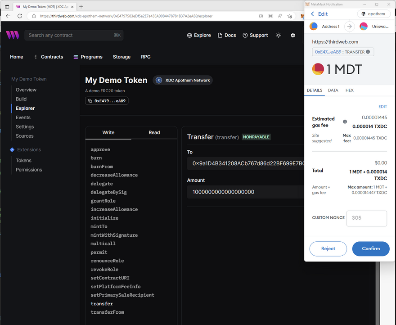Reject the MetaMask transaction
The width and height of the screenshot is (396, 325).
(328, 248)
